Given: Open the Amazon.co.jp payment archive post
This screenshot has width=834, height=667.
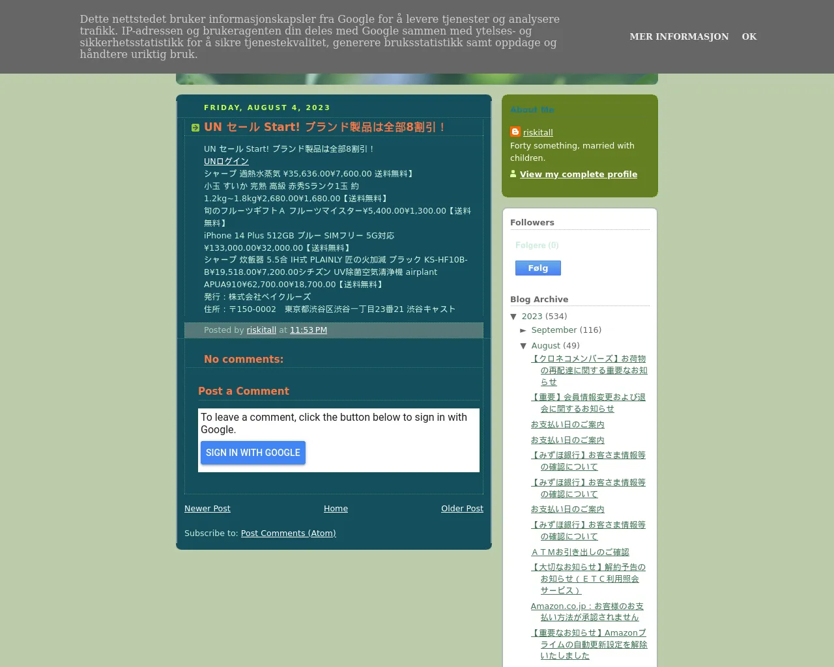Looking at the screenshot, I should point(586,612).
